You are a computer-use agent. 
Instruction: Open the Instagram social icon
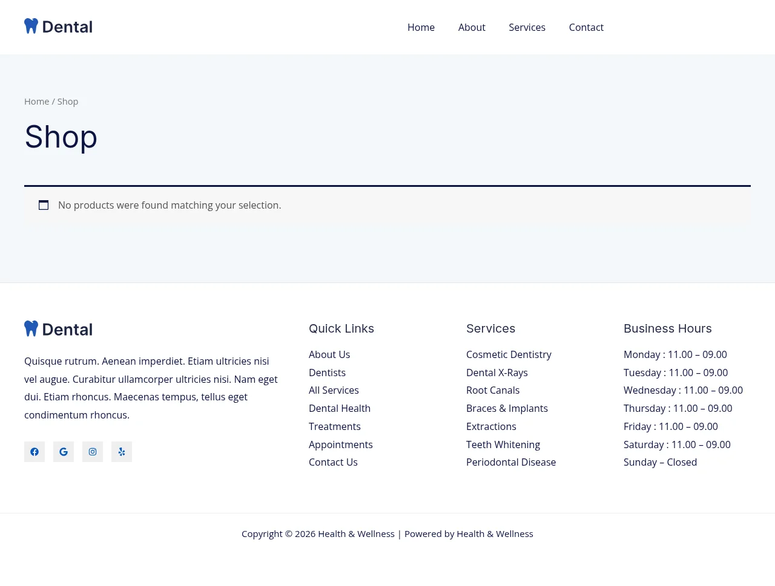pos(93,452)
